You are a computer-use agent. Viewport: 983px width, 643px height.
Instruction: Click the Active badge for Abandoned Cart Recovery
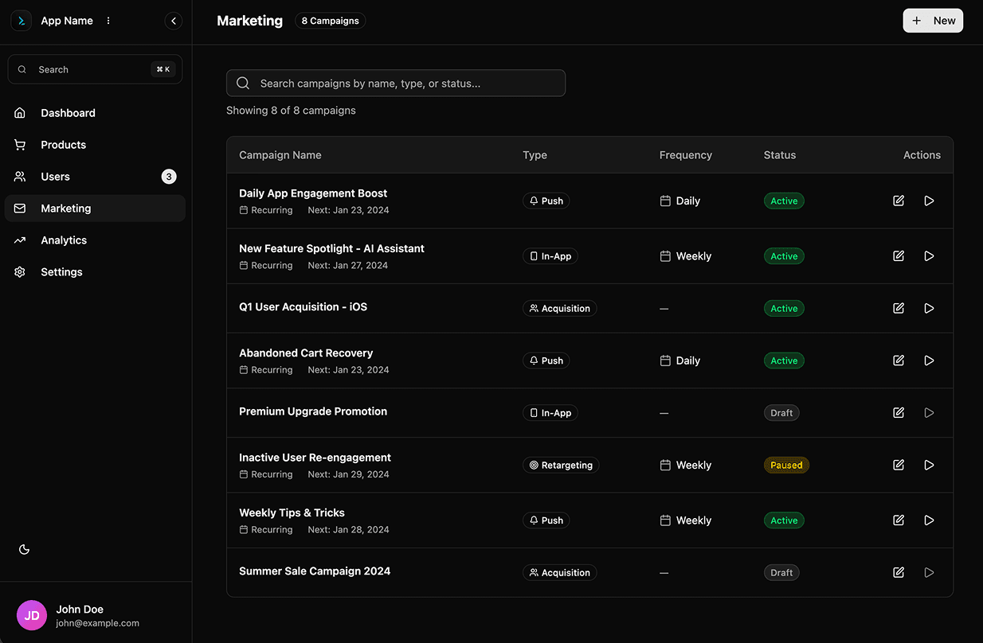point(784,360)
